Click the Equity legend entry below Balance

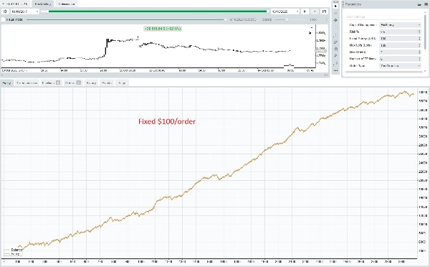tap(11, 254)
